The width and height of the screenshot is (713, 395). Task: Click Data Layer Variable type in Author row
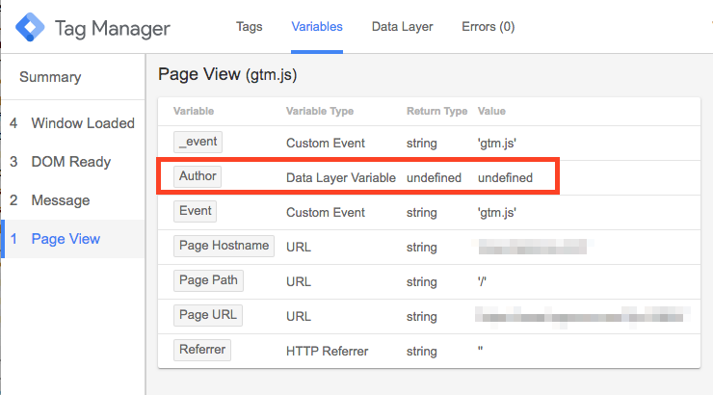(341, 177)
